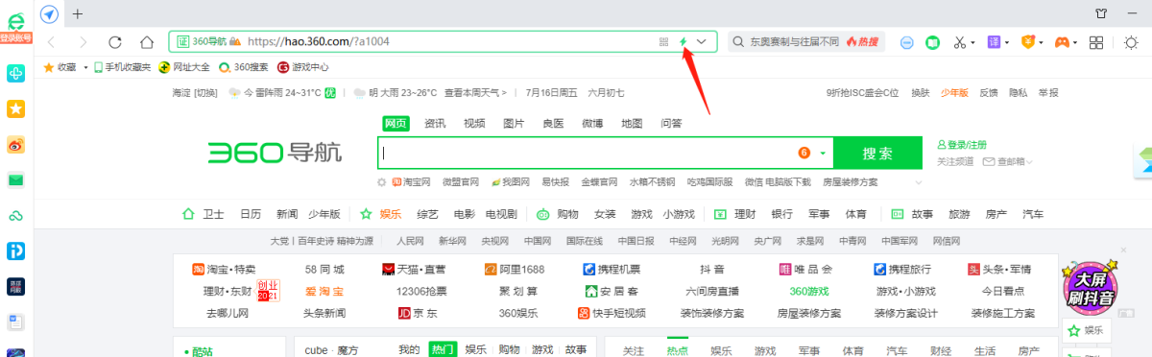Viewport: 1152px width, 357px height.
Task: Open the game controller icon
Action: pyautogui.click(x=1063, y=42)
